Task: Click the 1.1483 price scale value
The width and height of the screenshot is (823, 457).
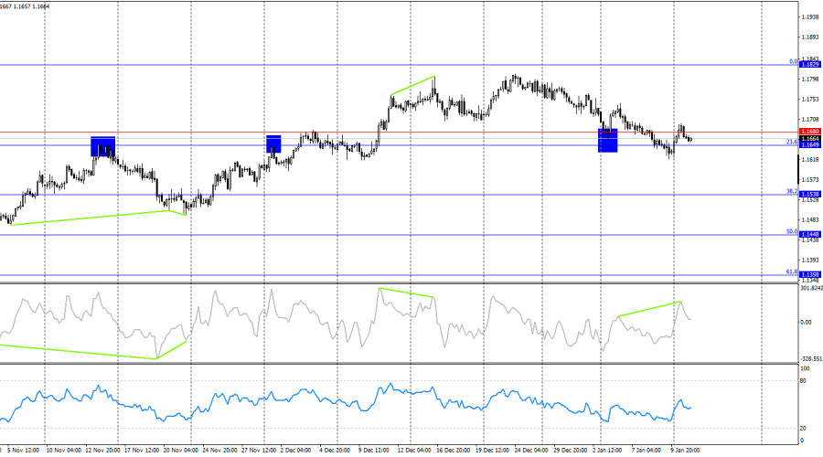Action: 810,220
